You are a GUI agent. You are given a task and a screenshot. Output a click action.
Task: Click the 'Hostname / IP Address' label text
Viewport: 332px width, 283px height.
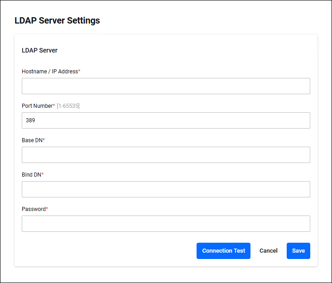click(49, 72)
